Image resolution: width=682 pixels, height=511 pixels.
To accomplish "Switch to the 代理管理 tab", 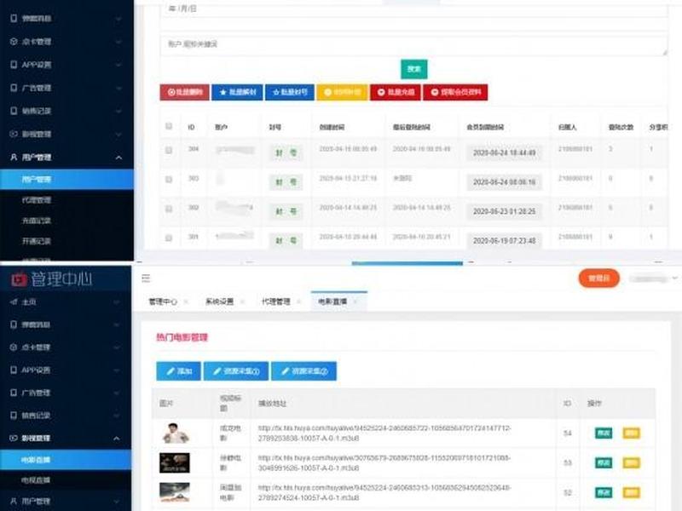I will pyautogui.click(x=275, y=301).
